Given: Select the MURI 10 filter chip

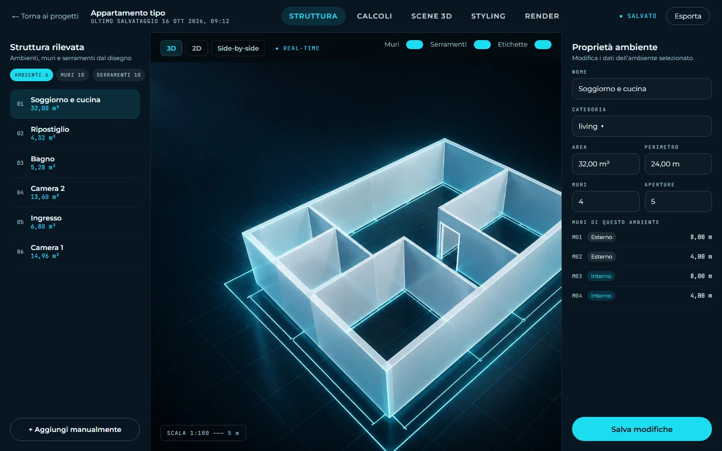Looking at the screenshot, I should 73,75.
